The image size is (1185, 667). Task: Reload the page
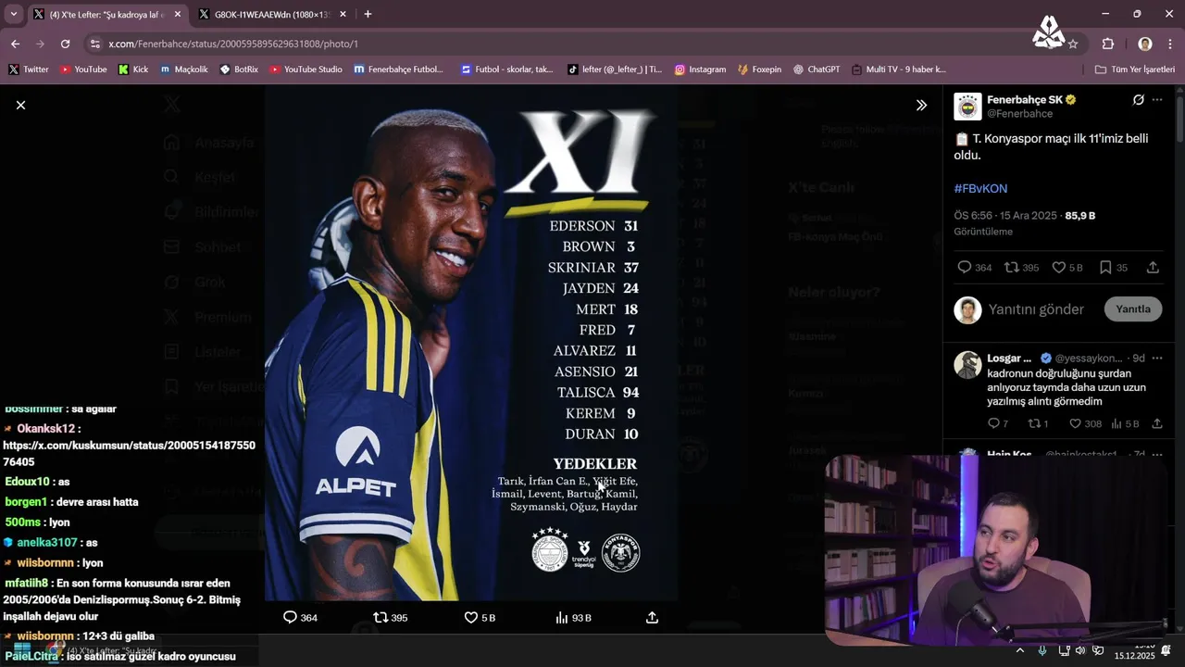tap(65, 44)
